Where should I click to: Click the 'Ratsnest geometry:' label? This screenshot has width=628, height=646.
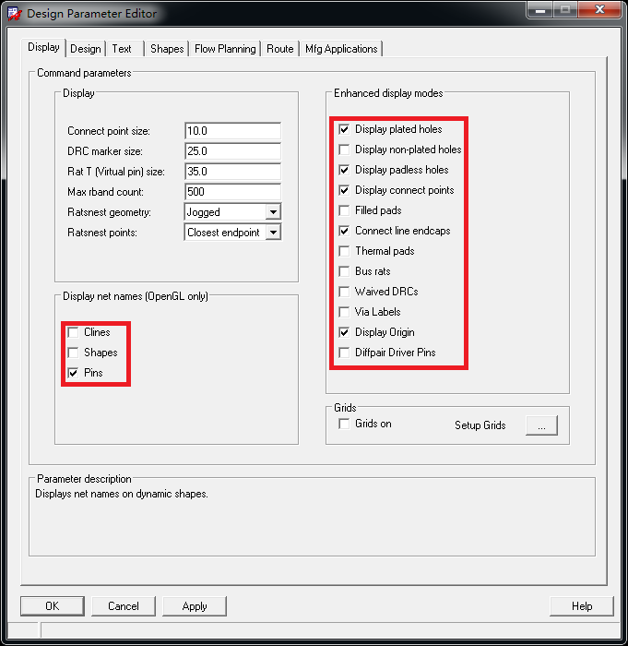pyautogui.click(x=109, y=212)
